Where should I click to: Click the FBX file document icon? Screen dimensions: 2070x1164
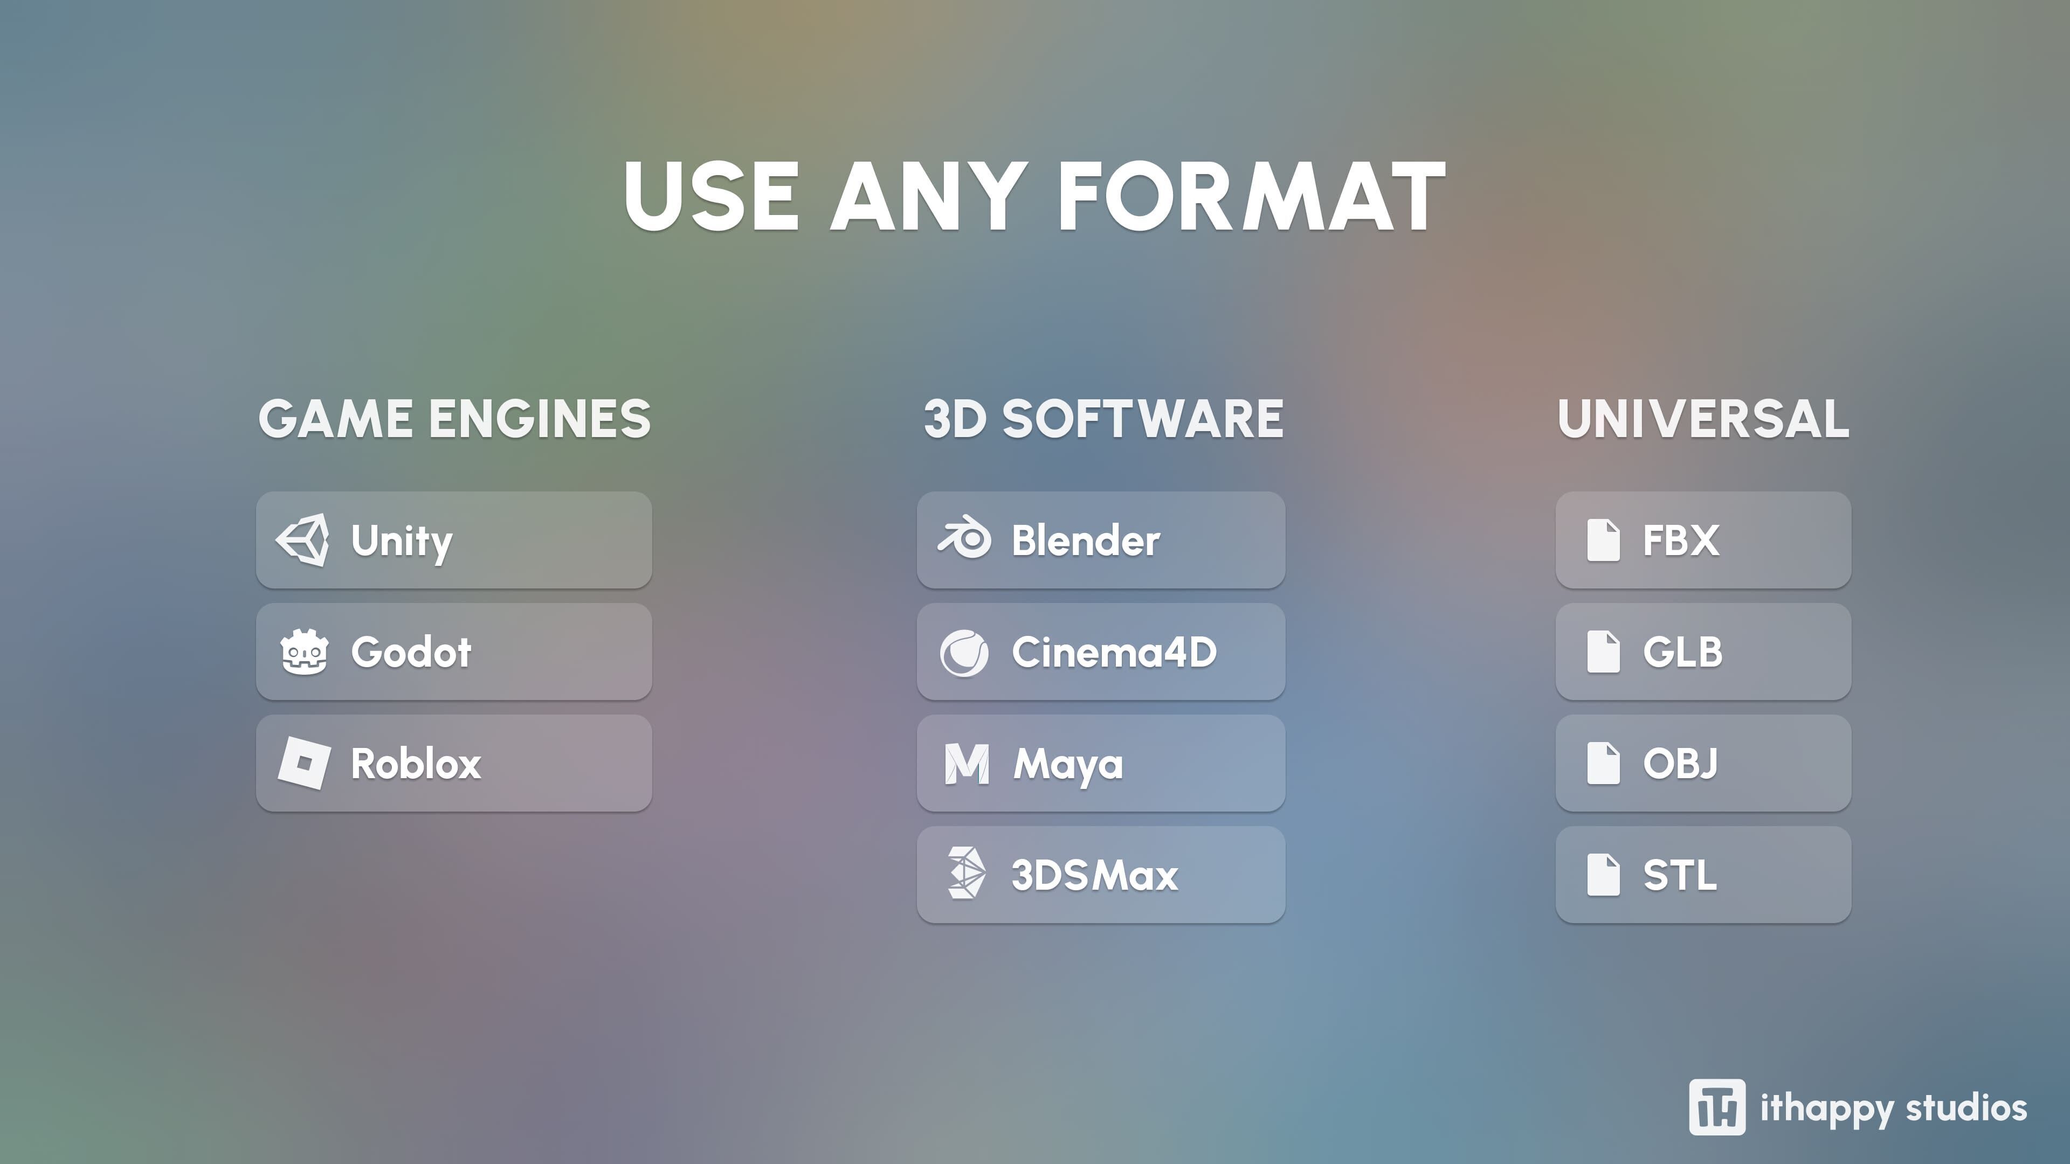(1603, 540)
